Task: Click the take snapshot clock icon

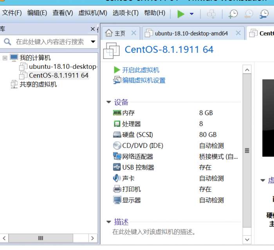Action: (x=233, y=14)
